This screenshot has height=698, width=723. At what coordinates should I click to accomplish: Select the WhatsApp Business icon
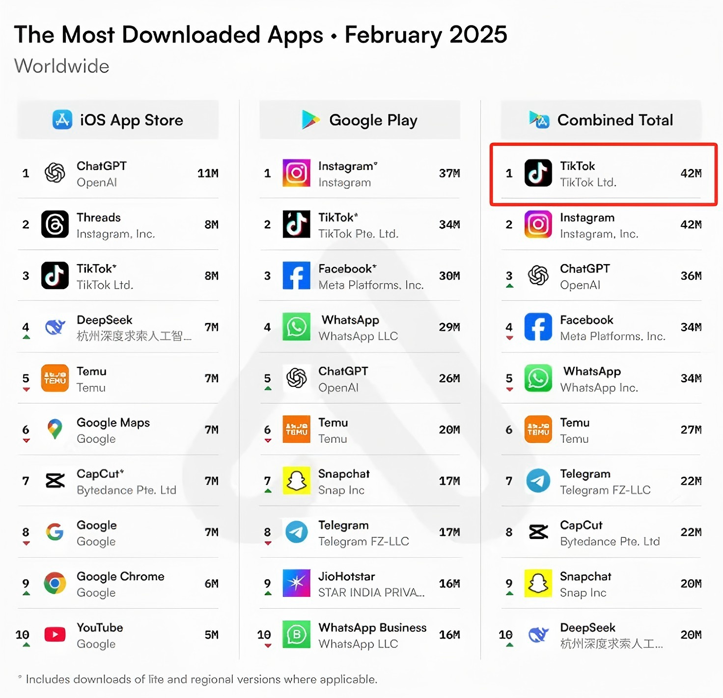point(296,635)
